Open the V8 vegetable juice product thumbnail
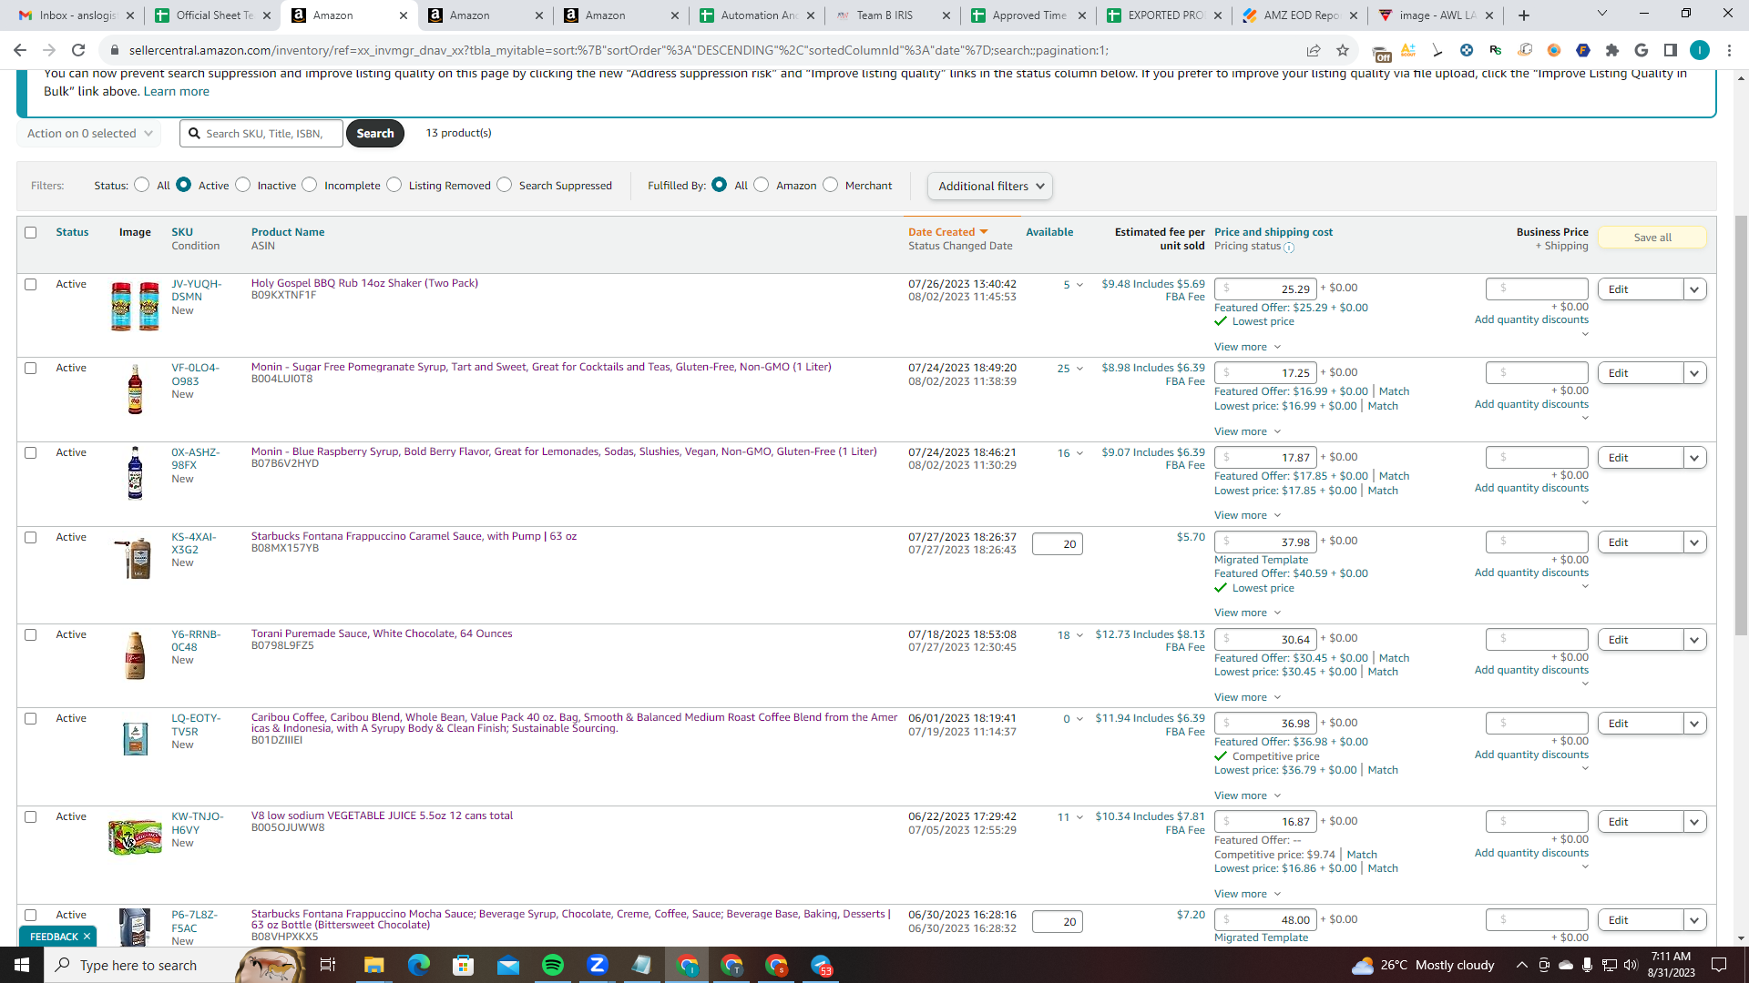The image size is (1749, 983). point(135,836)
